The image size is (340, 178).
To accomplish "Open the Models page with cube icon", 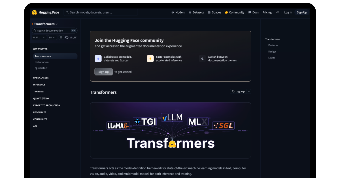I will [178, 12].
